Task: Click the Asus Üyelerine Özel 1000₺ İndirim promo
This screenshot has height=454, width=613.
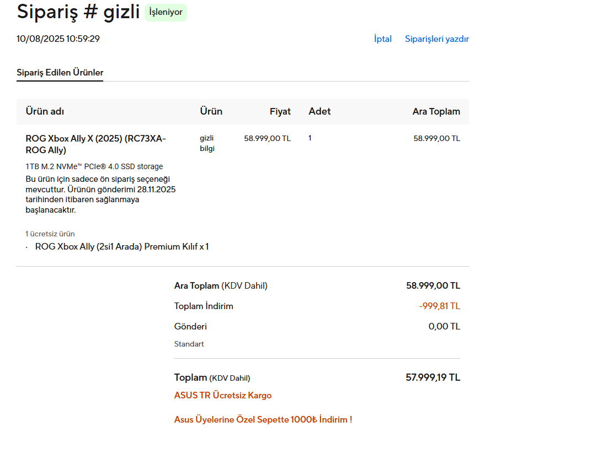Action: pos(263,420)
